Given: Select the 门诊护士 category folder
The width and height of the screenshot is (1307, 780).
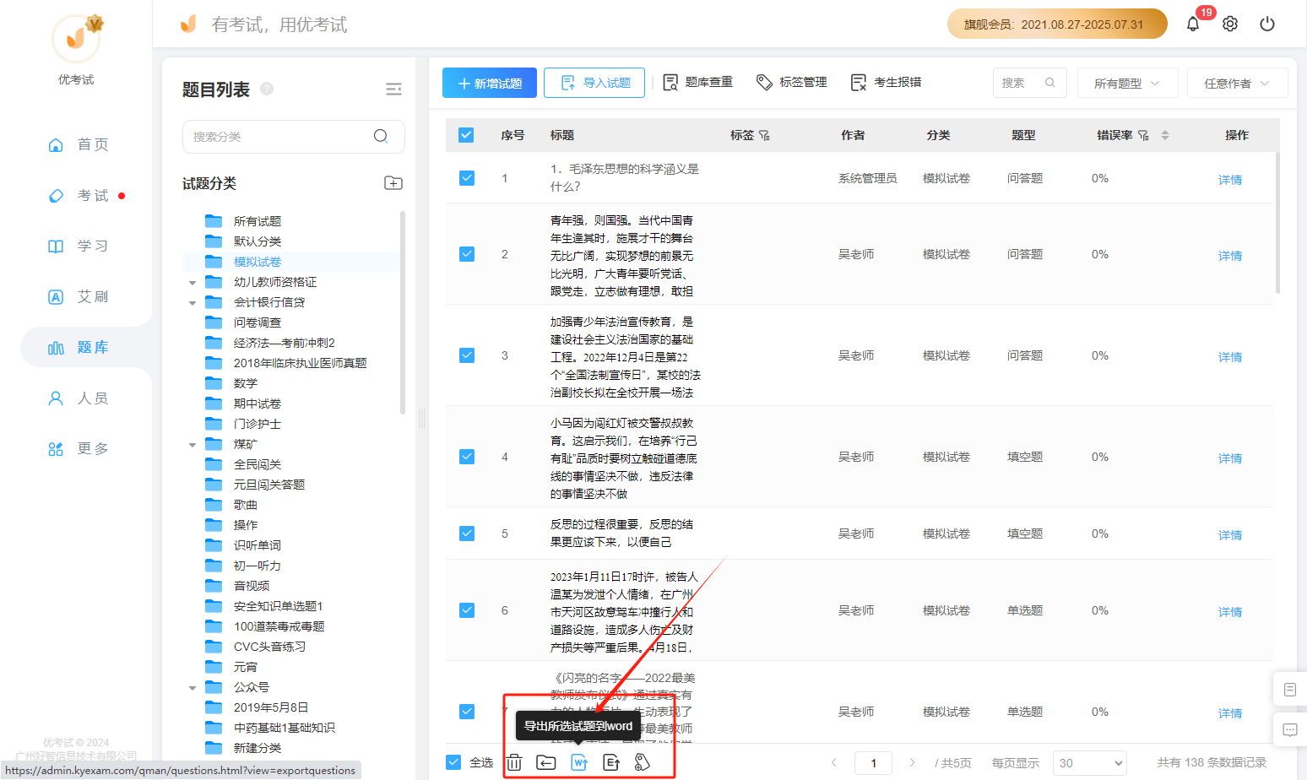Looking at the screenshot, I should 257,424.
